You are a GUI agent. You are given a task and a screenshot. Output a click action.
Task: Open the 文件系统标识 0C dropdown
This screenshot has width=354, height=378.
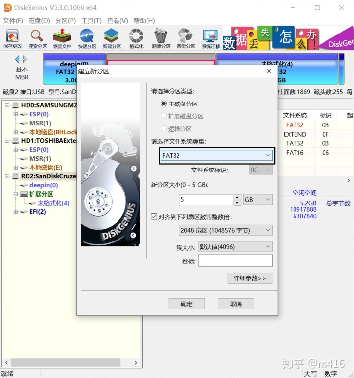(261, 170)
